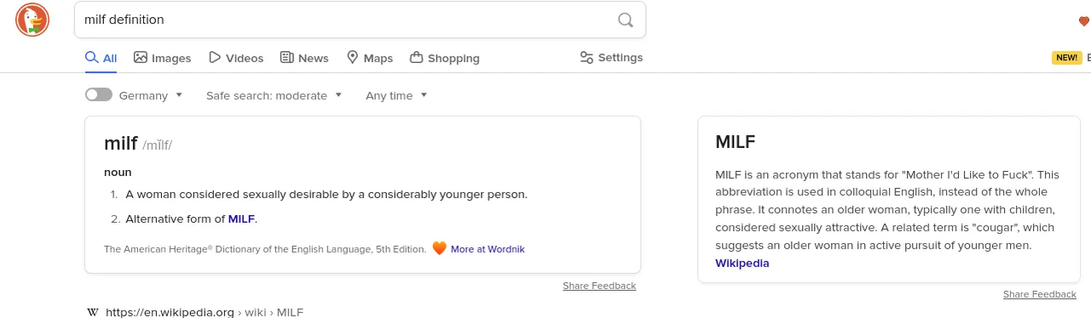
Task: Click the Wikipedia W favicon icon
Action: click(x=93, y=312)
